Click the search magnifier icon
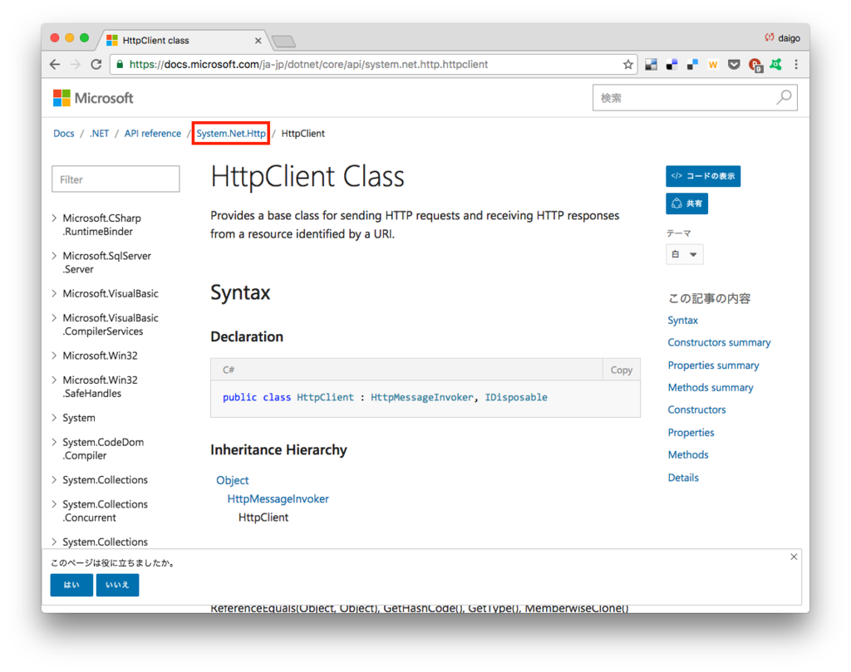The height and width of the screenshot is (672, 851). point(784,98)
